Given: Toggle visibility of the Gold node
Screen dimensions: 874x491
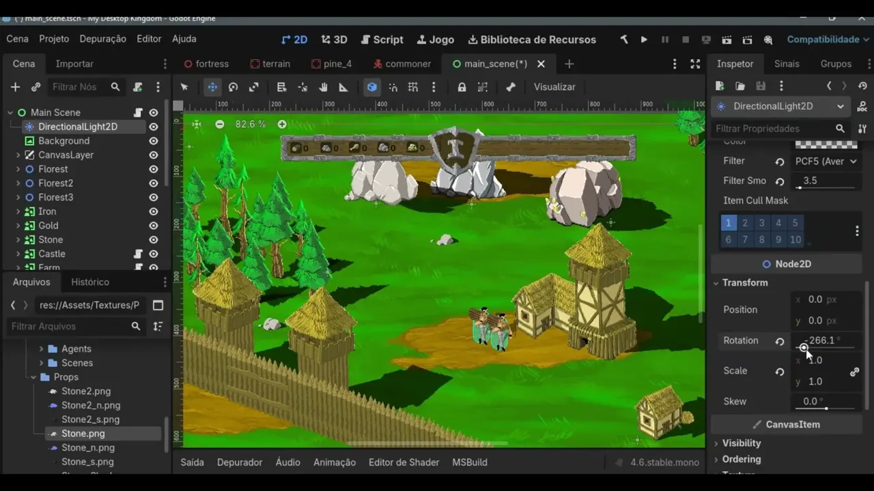Looking at the screenshot, I should 154,226.
